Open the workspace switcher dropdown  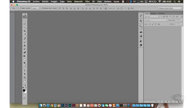(170, 8)
